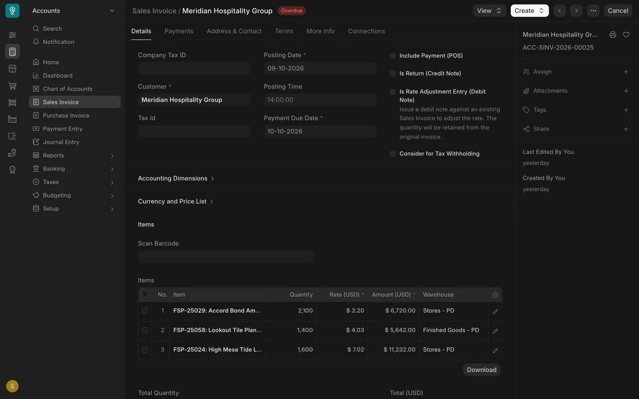The height and width of the screenshot is (399, 639).
Task: Click the pencil icon for the Lookout Tile row
Action: coord(495,331)
